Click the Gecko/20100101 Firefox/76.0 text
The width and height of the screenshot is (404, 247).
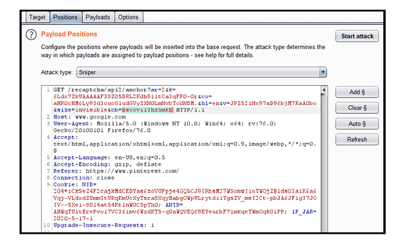click(x=102, y=130)
